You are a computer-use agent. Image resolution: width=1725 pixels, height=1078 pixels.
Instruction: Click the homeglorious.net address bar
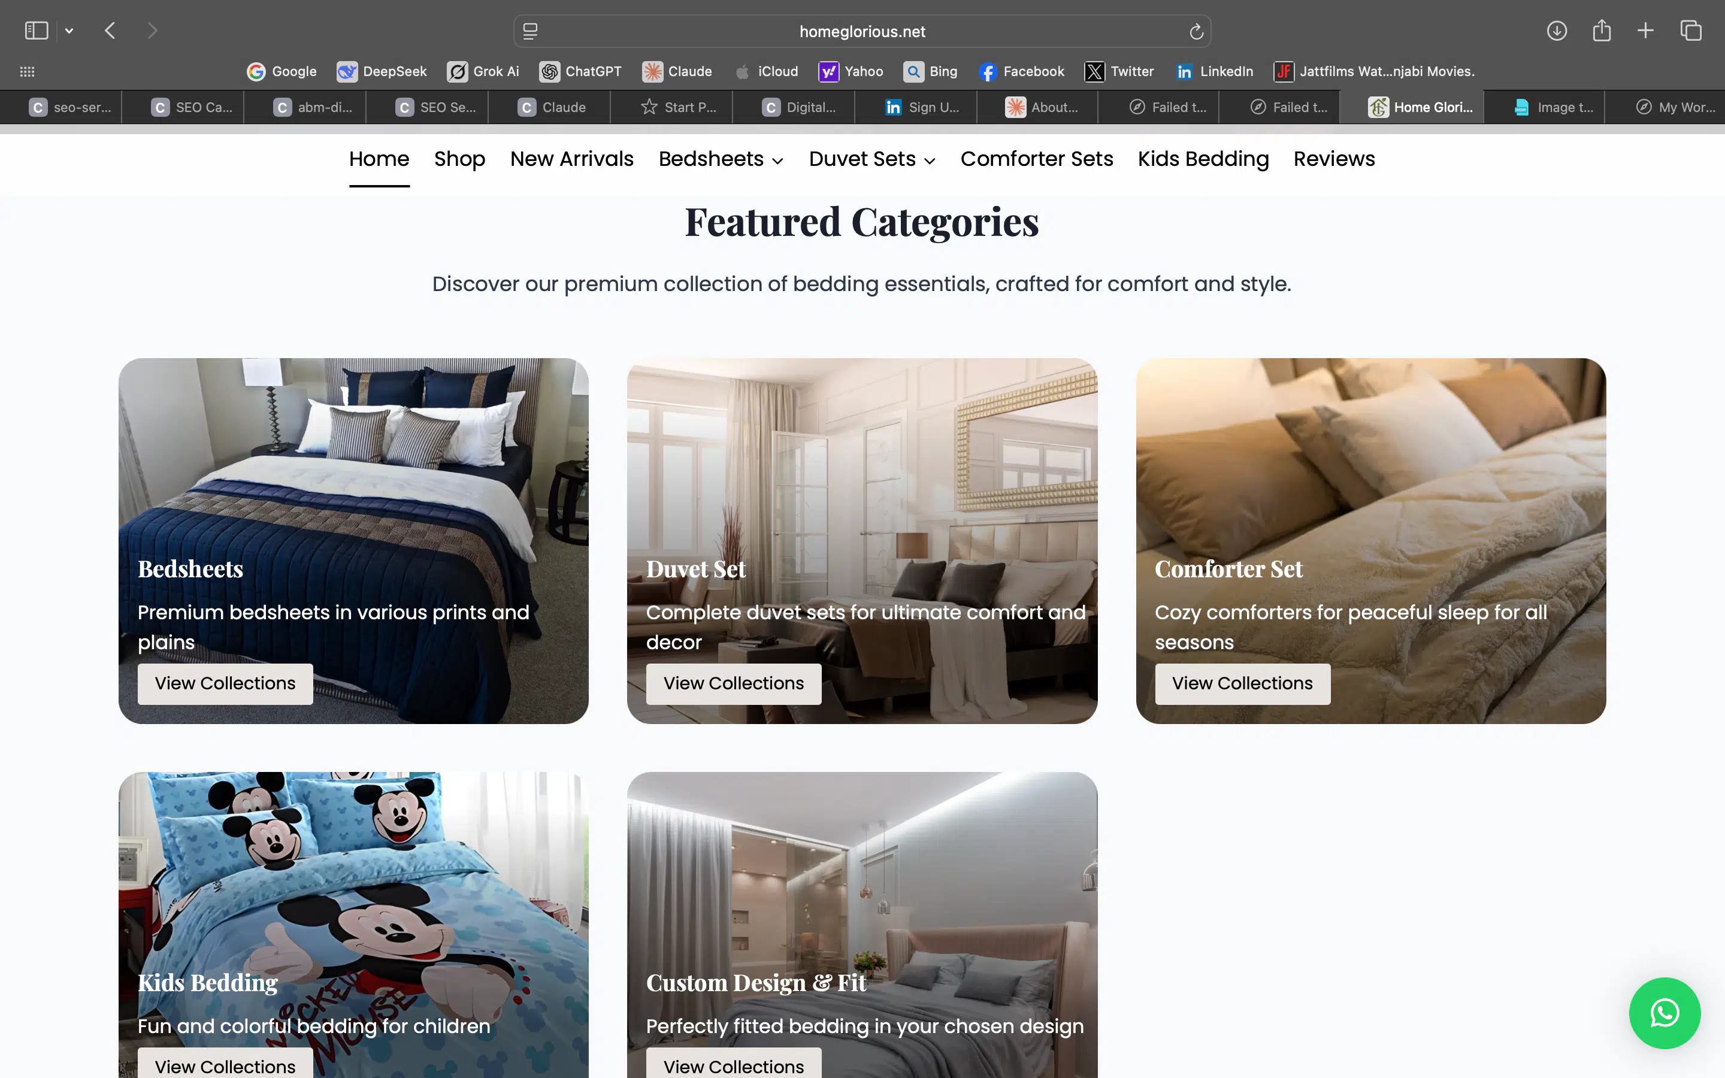pos(862,31)
